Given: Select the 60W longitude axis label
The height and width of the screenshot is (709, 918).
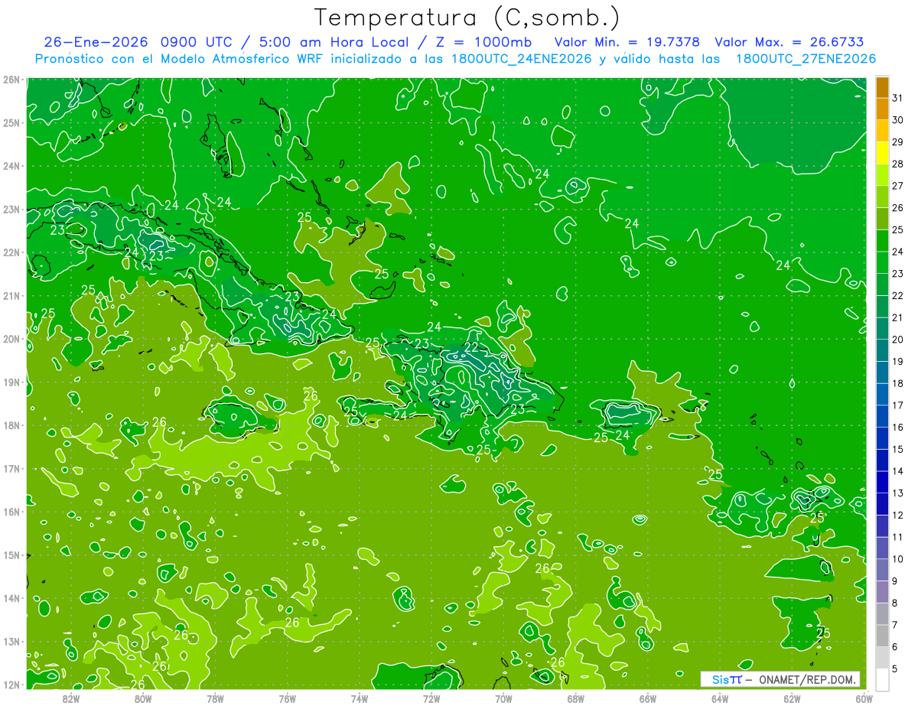Looking at the screenshot, I should (864, 698).
